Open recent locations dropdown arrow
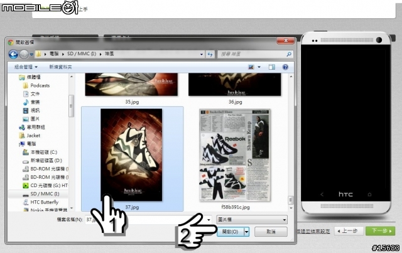The image size is (402, 253). 31,55
